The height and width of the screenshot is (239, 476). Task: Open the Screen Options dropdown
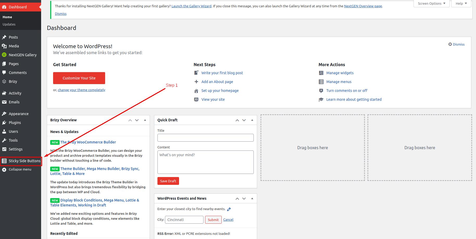pyautogui.click(x=431, y=3)
